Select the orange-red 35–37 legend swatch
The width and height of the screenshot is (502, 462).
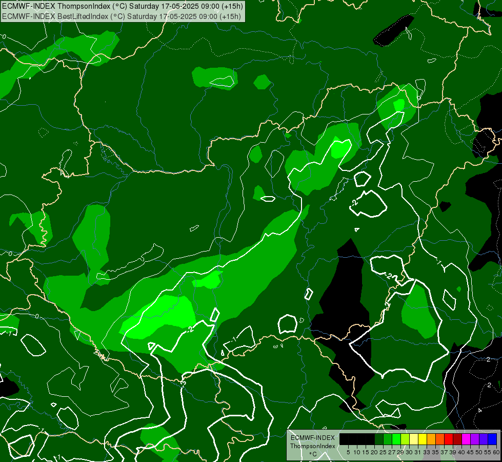coord(439,439)
